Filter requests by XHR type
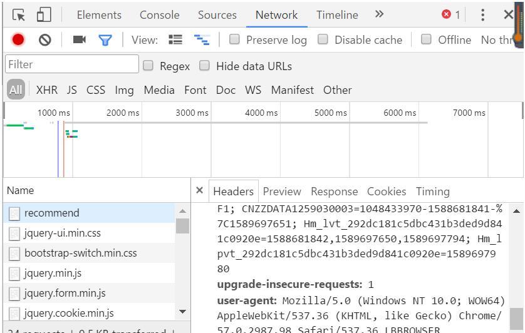The image size is (525, 333). click(46, 90)
